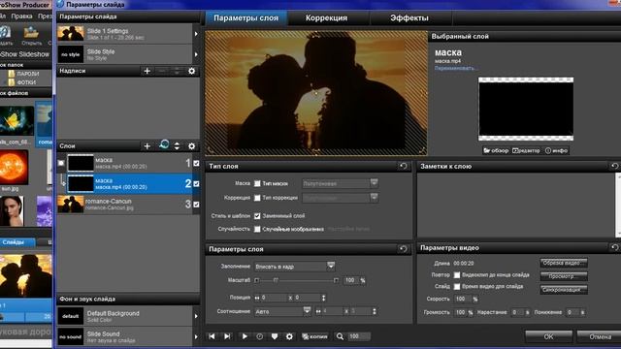Select ФОТКИ folder in folder tree
Screen dimensions: 621x349
[26, 82]
